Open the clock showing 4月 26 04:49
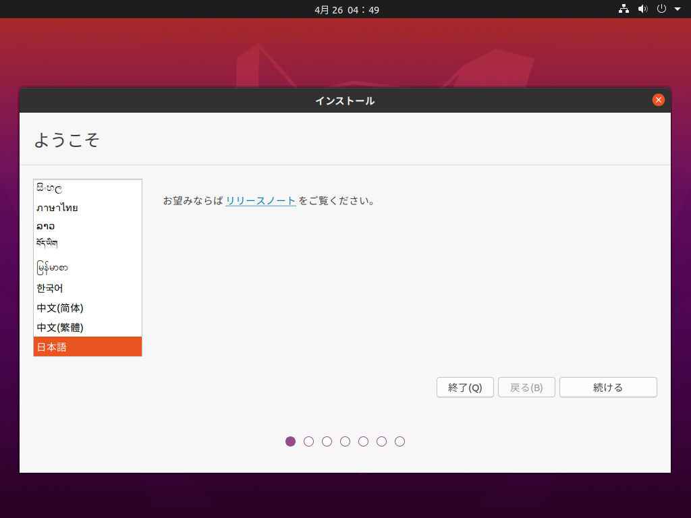Viewport: 691px width, 518px height. coord(347,9)
